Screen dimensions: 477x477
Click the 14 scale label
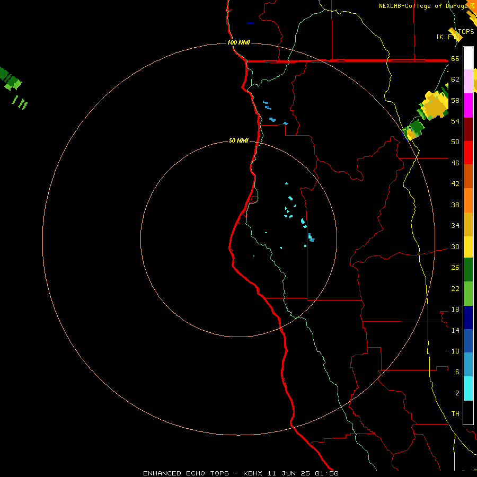pyautogui.click(x=455, y=330)
